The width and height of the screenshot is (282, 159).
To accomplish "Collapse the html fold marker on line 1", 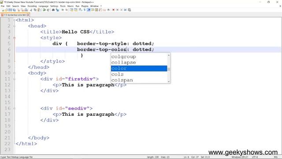I will point(15,20).
